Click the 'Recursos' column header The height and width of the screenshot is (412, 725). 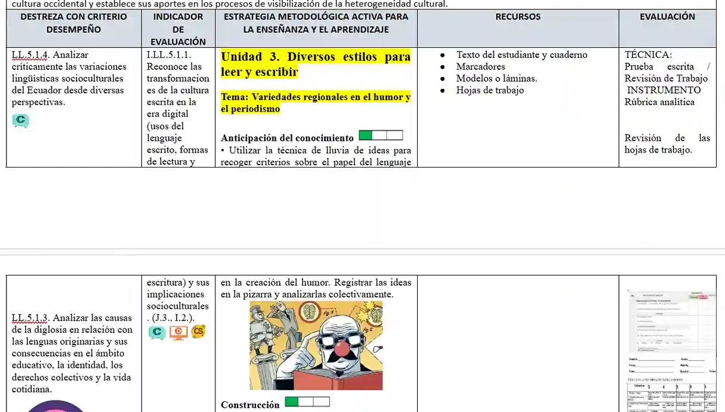tap(517, 17)
